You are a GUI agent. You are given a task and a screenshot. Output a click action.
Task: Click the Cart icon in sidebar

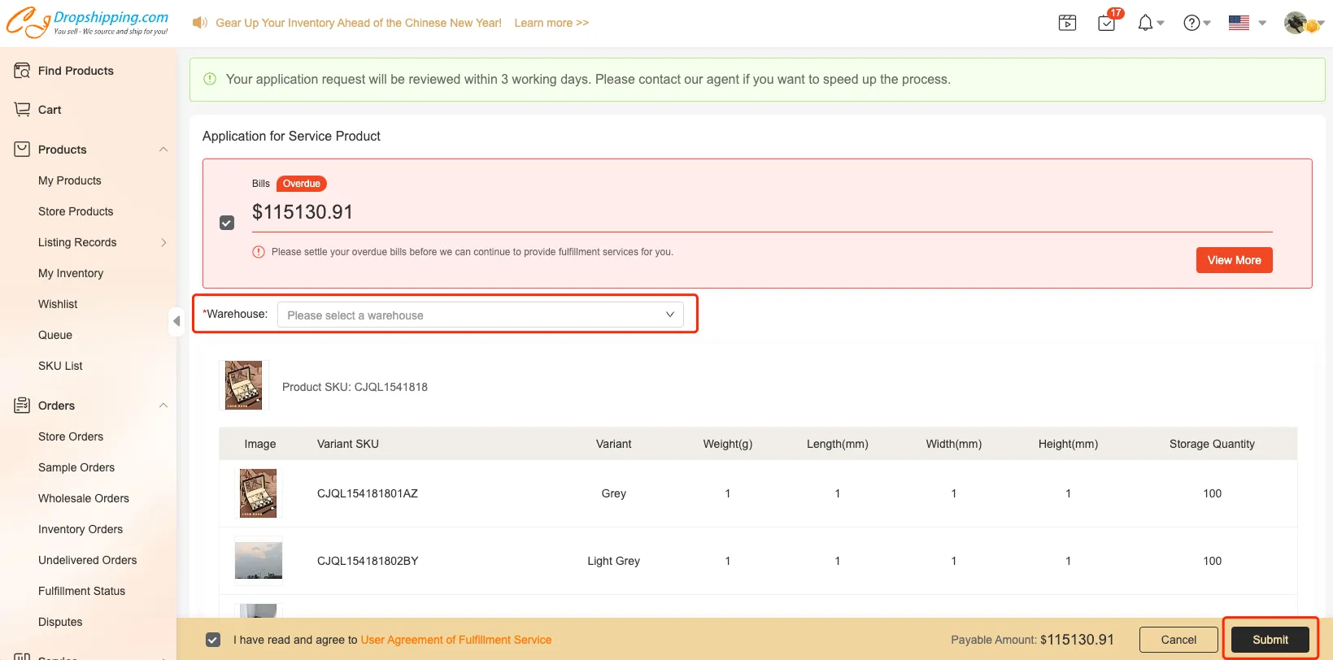[x=23, y=110]
